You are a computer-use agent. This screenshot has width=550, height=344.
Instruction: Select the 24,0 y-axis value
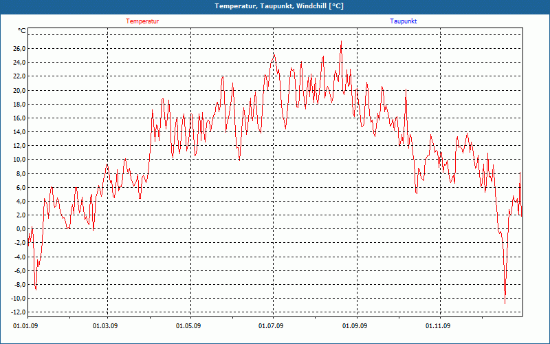tap(20, 63)
